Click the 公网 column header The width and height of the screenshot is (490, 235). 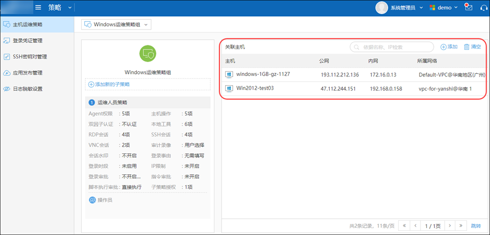pos(324,61)
